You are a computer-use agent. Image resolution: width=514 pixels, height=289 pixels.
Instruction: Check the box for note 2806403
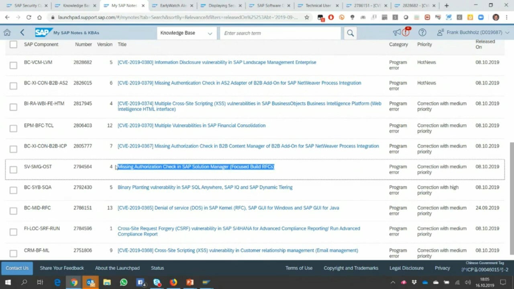point(13,128)
